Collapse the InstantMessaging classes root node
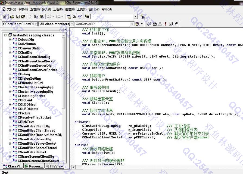 [5, 35]
